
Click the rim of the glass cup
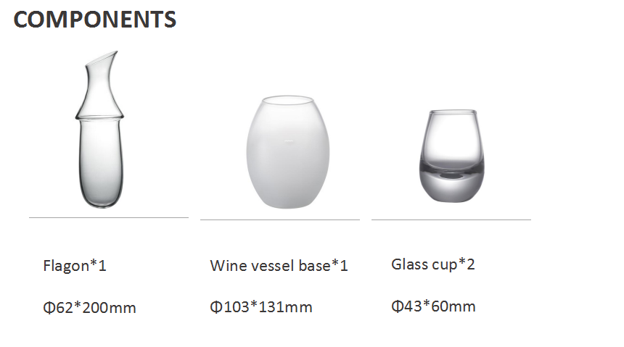coord(453,112)
